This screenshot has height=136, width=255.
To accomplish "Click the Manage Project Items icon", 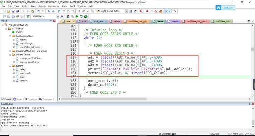I will [x=68, y=16].
